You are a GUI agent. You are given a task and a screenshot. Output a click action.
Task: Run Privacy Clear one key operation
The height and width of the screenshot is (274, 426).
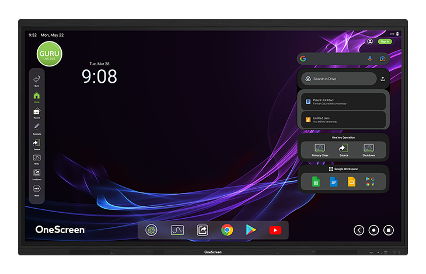coord(320,150)
